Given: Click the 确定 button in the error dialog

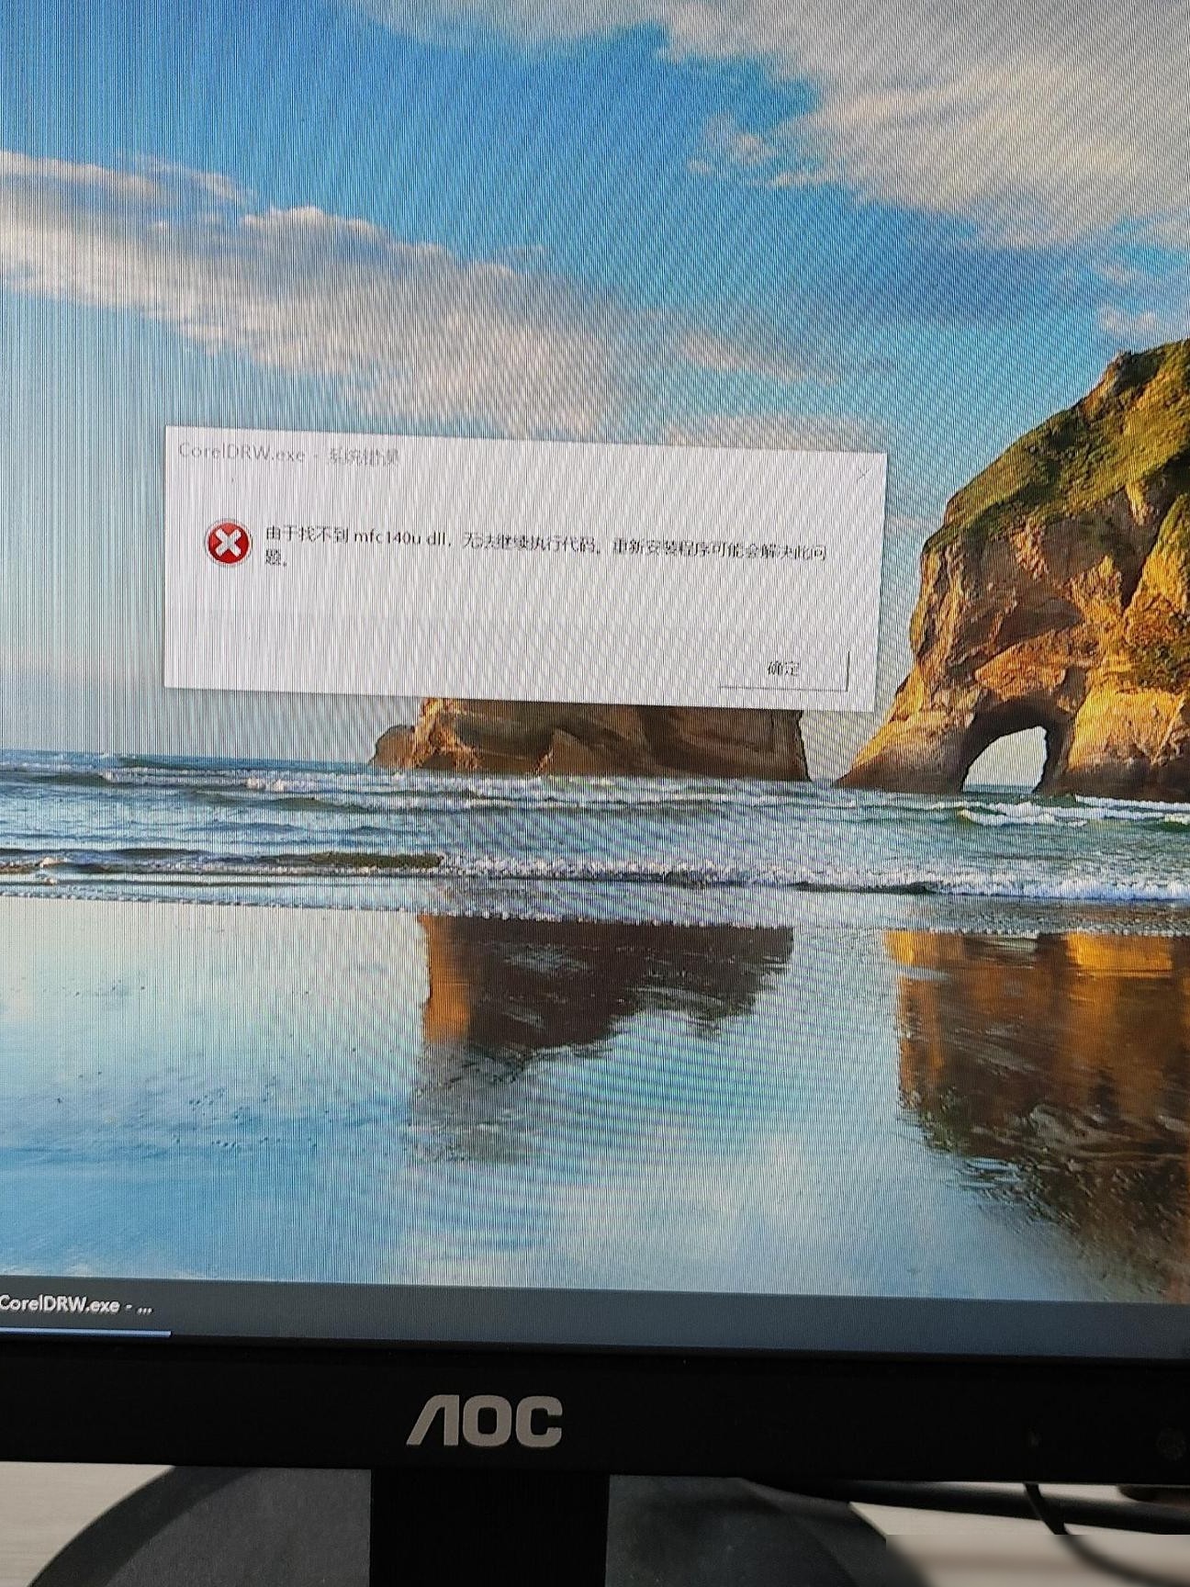Looking at the screenshot, I should pyautogui.click(x=783, y=669).
